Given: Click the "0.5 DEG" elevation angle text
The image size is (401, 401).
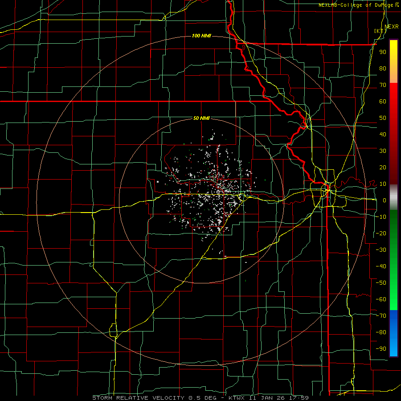Looking at the screenshot, I should point(203,398).
